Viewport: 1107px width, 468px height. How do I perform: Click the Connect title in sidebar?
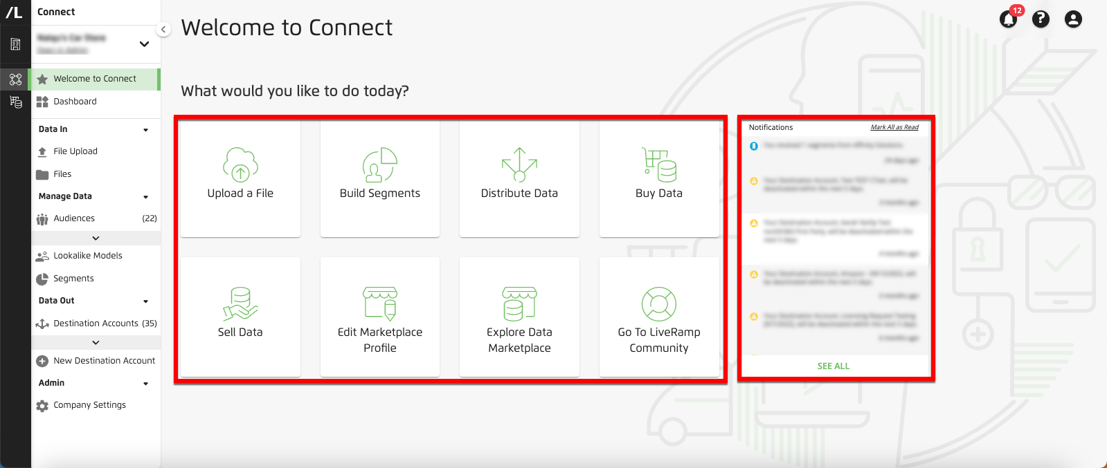(x=56, y=12)
